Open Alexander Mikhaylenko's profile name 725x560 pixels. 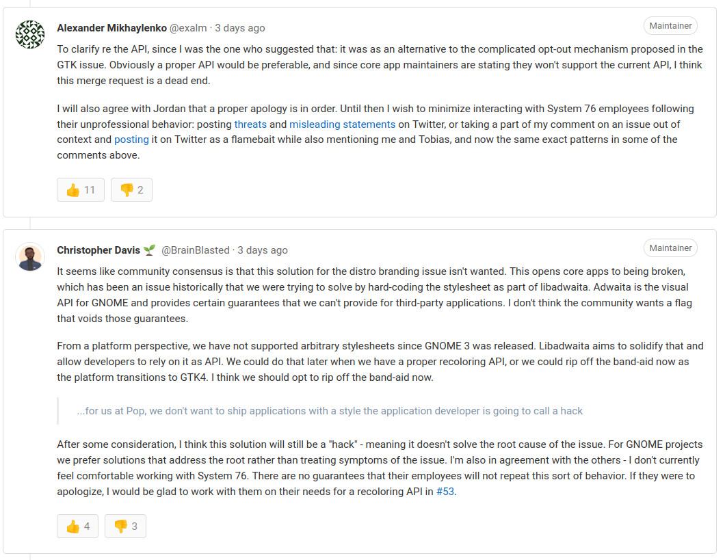[x=110, y=28]
